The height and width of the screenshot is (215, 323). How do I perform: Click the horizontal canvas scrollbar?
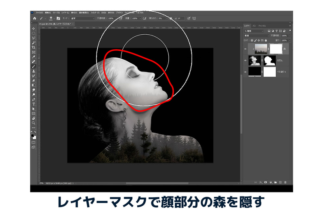[x=157, y=183]
